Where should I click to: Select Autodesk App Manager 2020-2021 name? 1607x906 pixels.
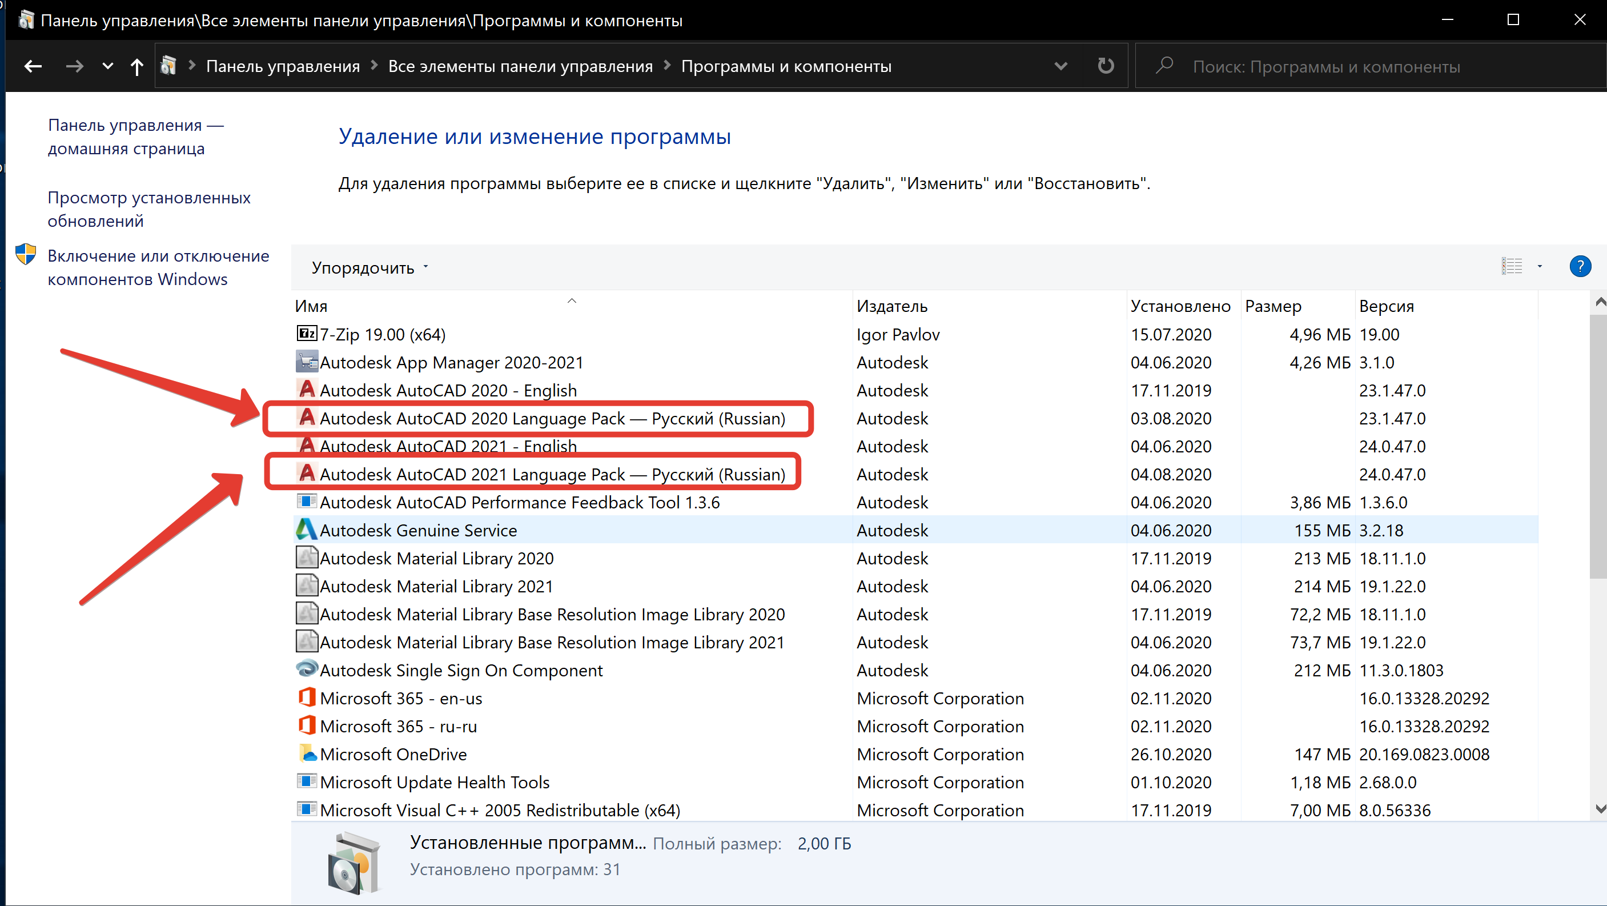[x=452, y=363]
